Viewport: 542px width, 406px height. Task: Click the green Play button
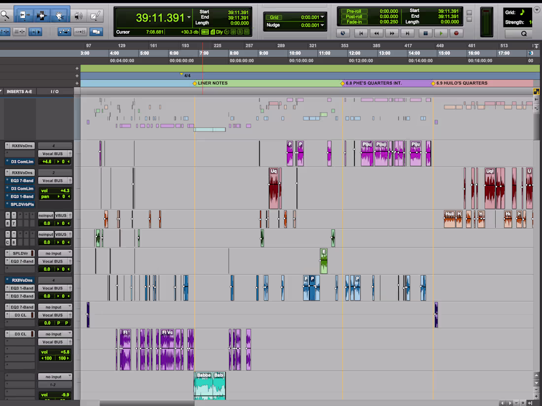[440, 33]
